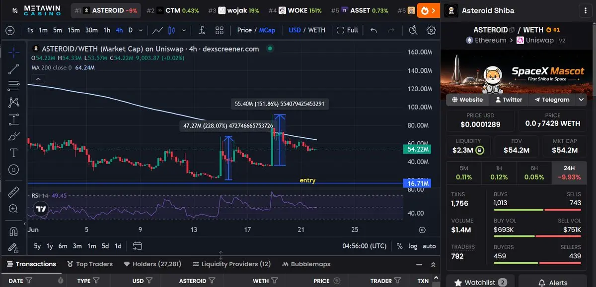This screenshot has width=596, height=287.
Task: Set chart to MCap mode
Action: pos(267,30)
